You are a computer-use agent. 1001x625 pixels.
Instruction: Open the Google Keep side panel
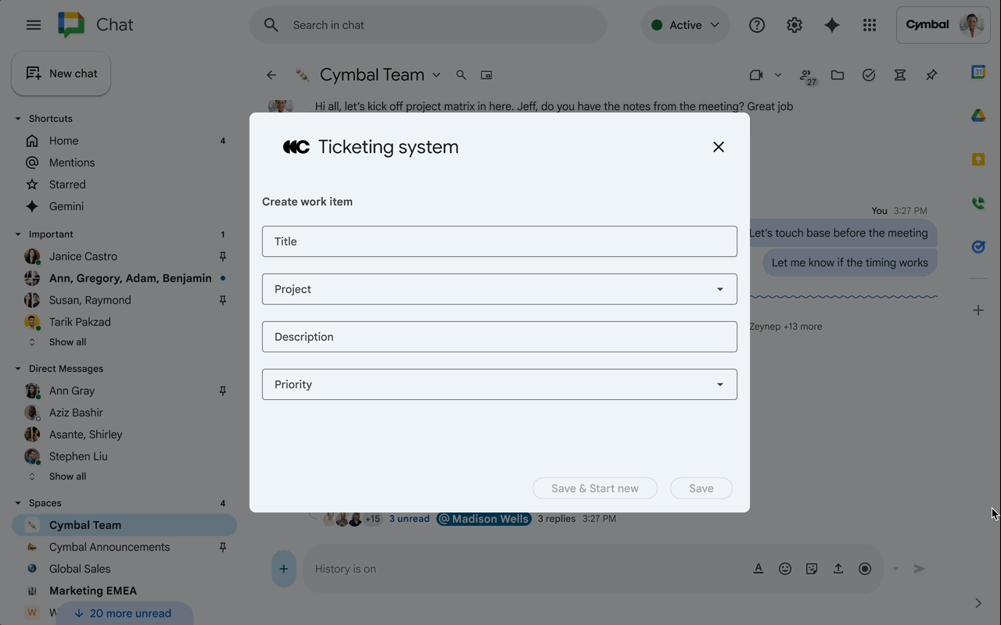[x=978, y=159]
